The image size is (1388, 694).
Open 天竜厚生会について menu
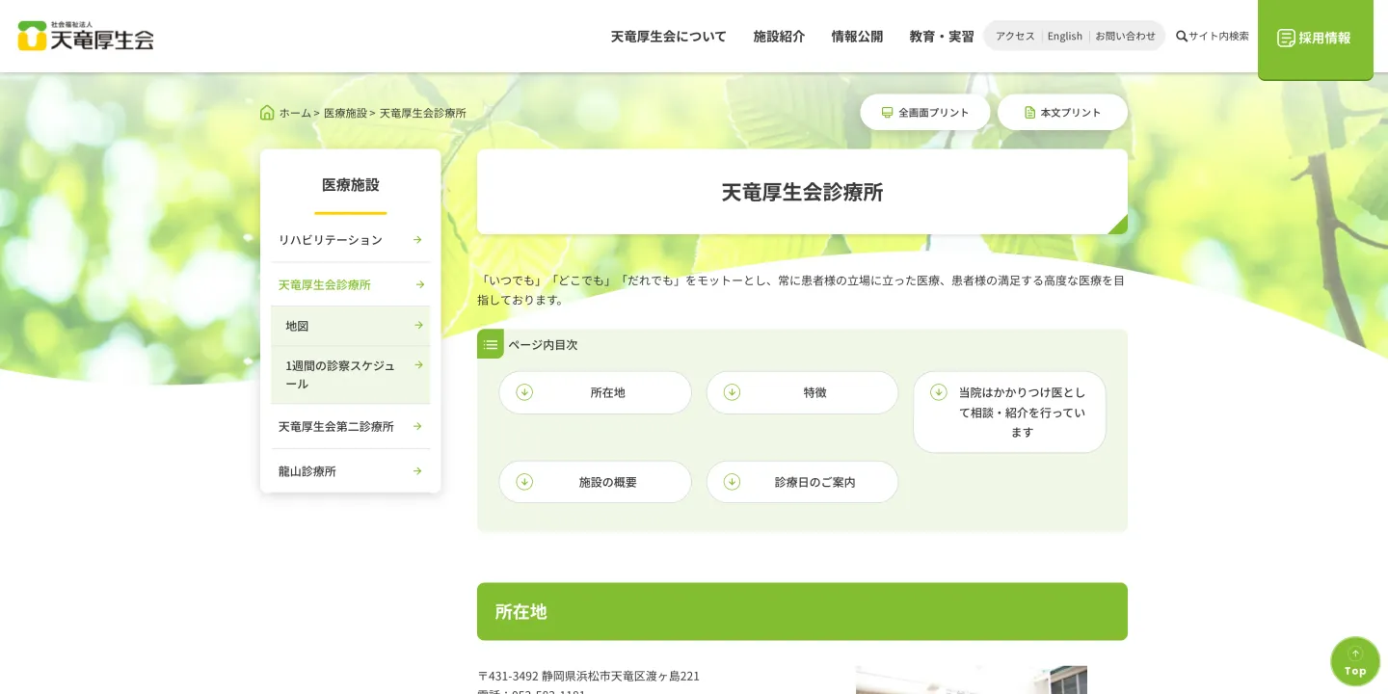point(668,37)
